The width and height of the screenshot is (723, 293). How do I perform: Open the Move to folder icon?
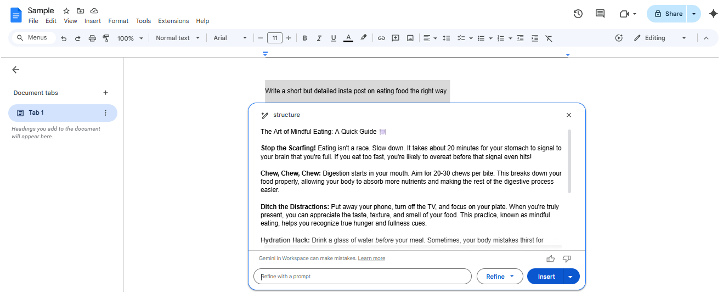[x=81, y=11]
